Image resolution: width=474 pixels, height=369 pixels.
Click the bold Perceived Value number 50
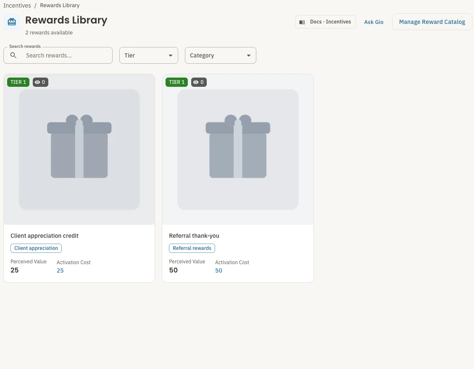(x=173, y=270)
